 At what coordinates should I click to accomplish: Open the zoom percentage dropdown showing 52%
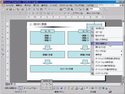(x=100, y=9)
